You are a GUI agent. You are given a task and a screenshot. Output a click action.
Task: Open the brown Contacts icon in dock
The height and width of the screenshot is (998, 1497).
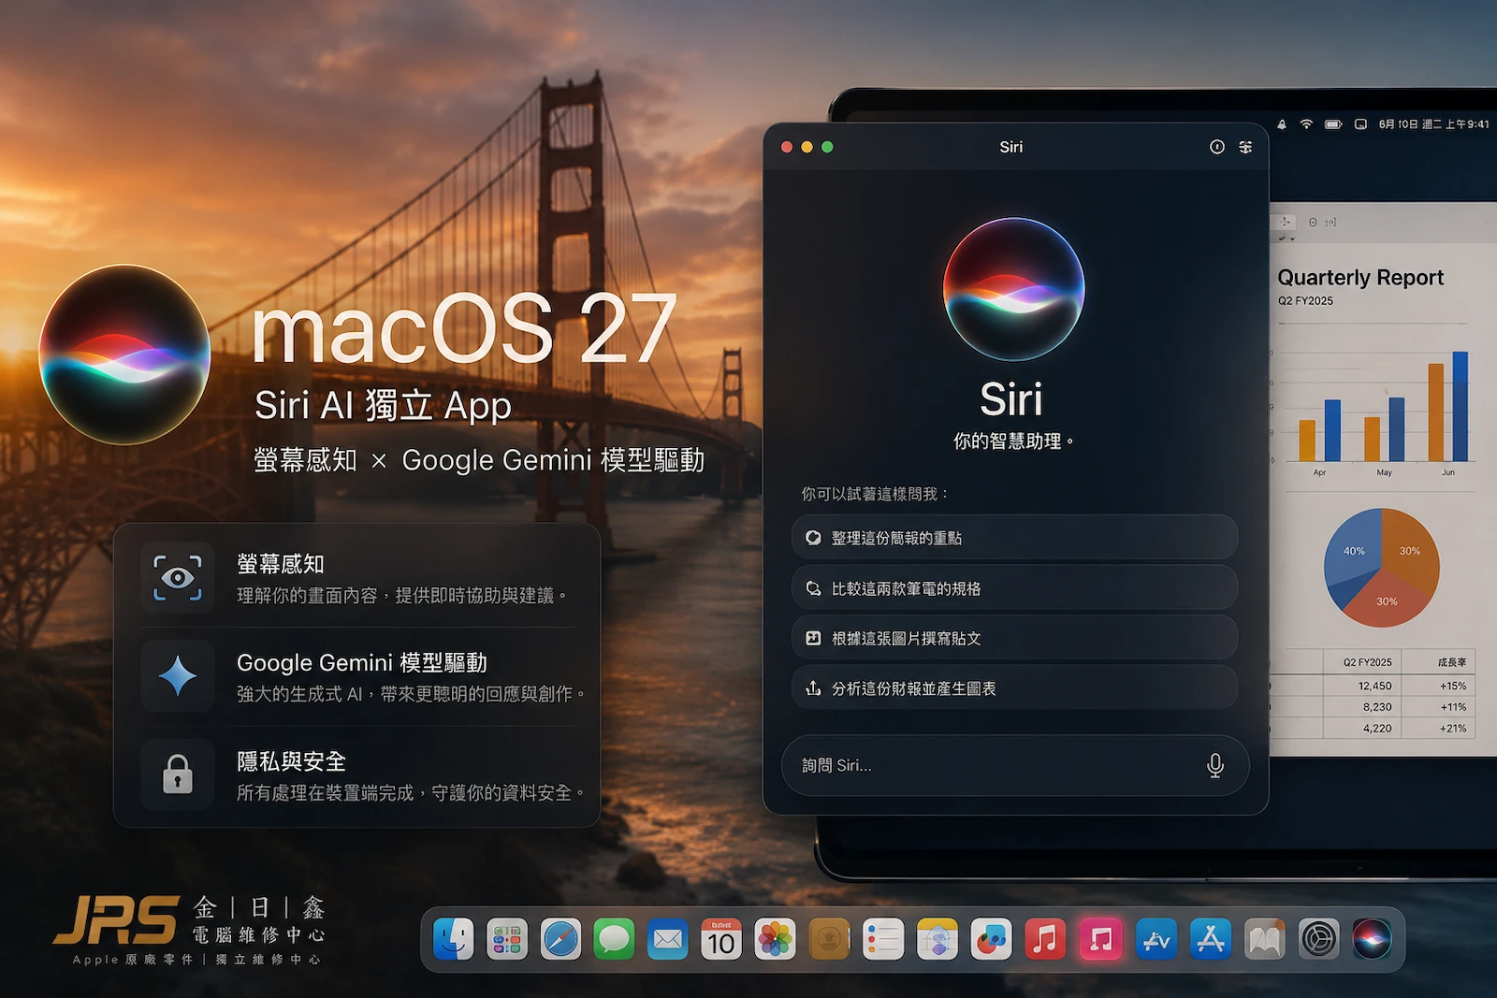tap(829, 939)
